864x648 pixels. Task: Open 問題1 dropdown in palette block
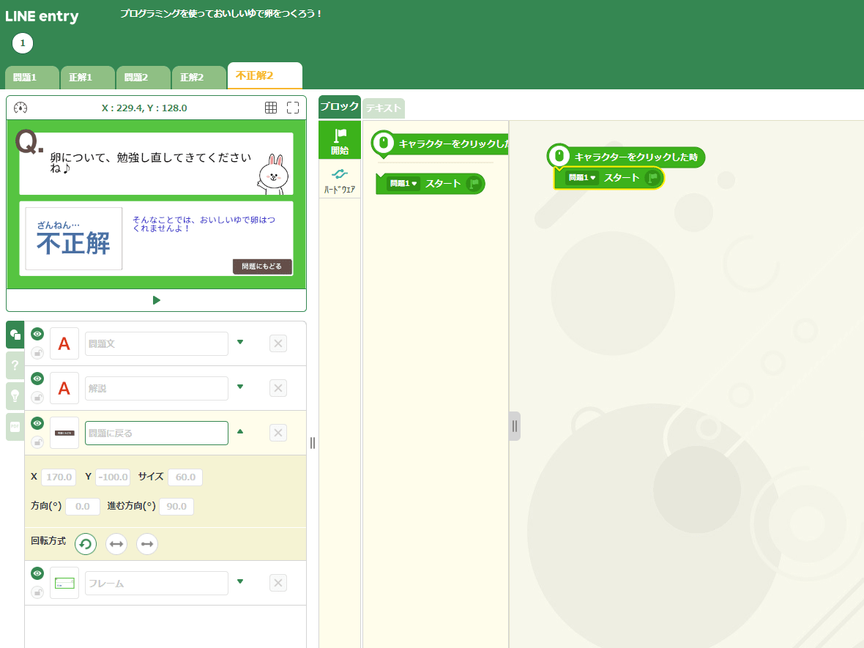click(x=403, y=184)
